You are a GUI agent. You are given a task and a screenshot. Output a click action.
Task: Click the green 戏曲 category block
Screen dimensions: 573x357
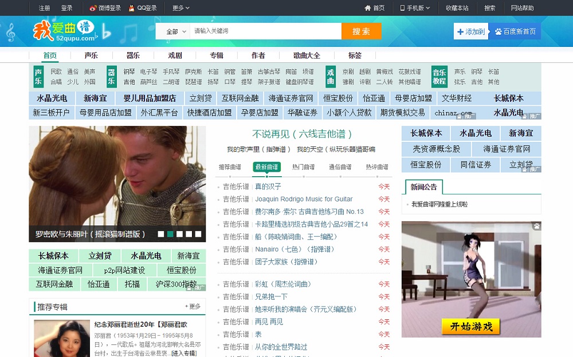click(x=331, y=77)
